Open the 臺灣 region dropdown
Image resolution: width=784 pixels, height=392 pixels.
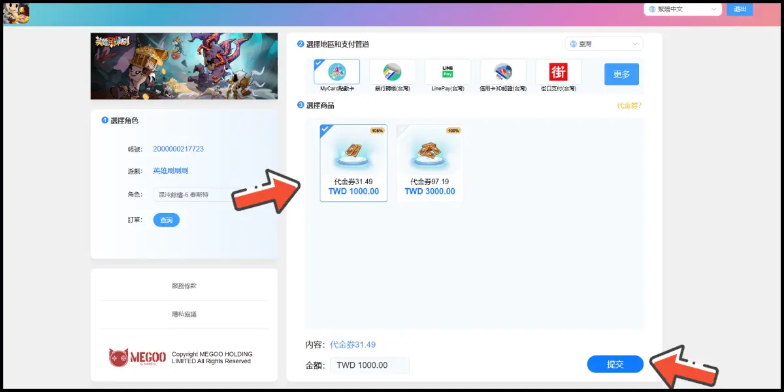point(604,44)
